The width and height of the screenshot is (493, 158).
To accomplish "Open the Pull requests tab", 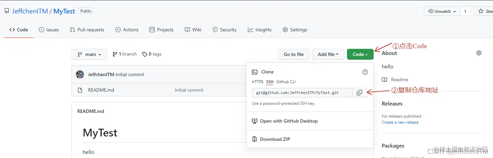I will click(87, 30).
